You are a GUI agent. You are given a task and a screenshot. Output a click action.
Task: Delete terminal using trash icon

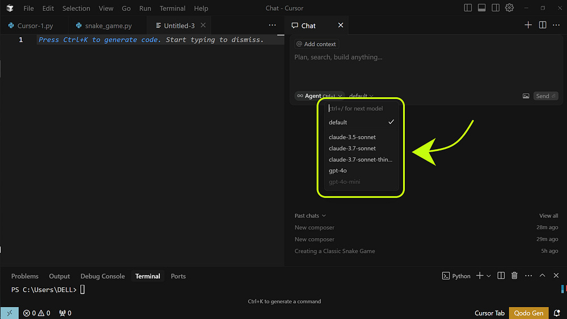pos(514,275)
